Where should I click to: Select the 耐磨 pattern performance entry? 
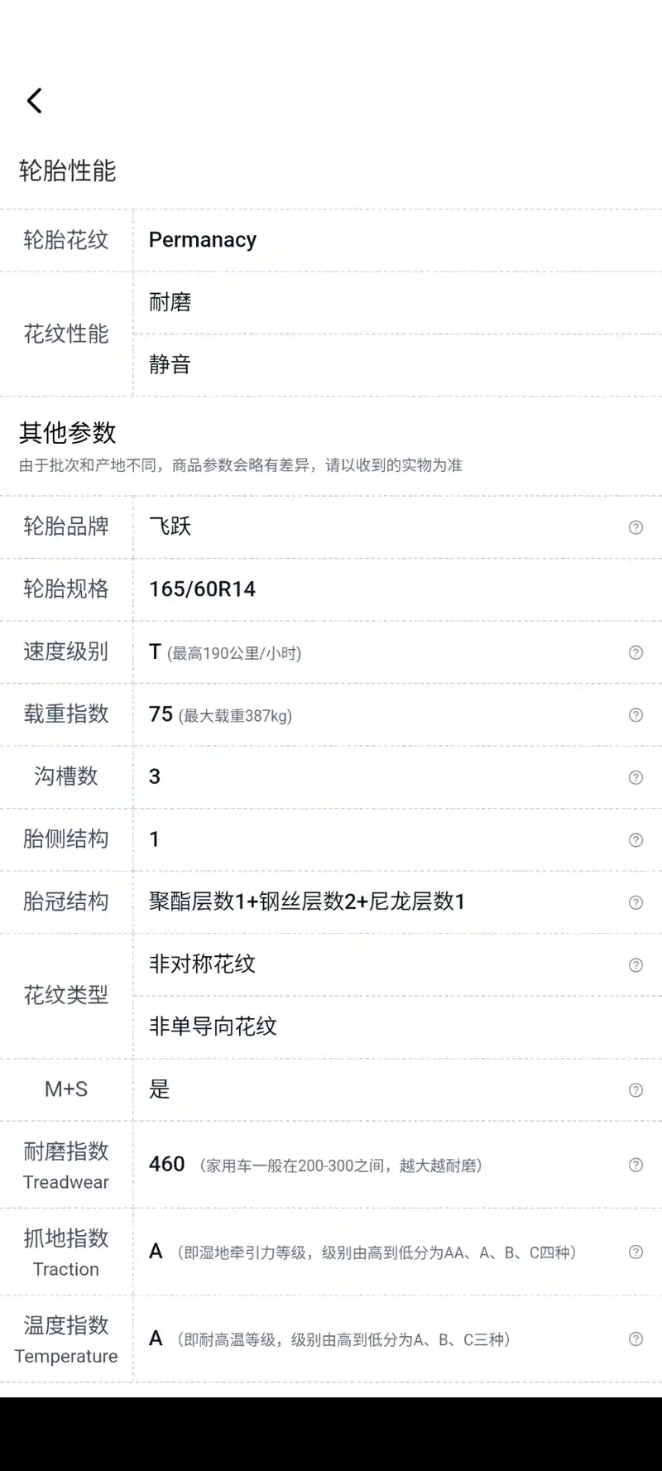pyautogui.click(x=170, y=302)
